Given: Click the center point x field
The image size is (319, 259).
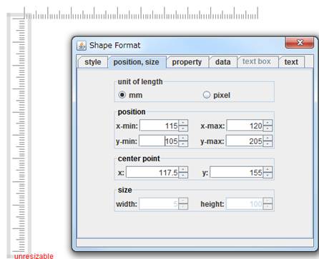Looking at the screenshot, I should [152, 173].
